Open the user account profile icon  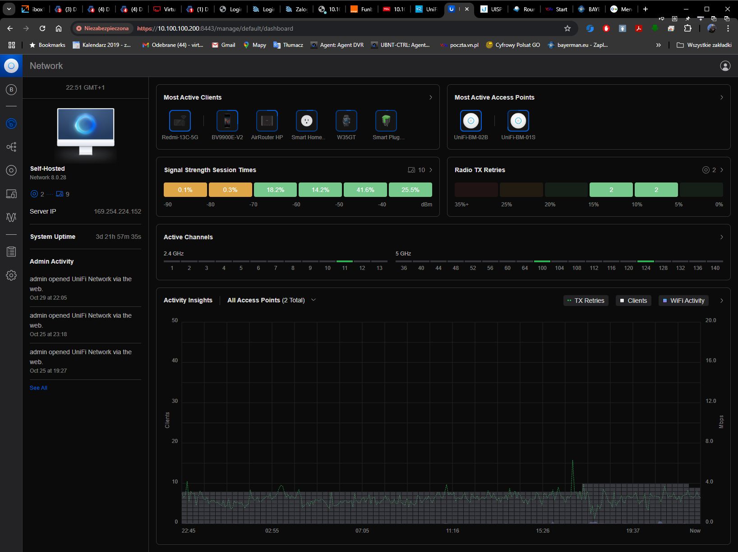click(x=725, y=66)
